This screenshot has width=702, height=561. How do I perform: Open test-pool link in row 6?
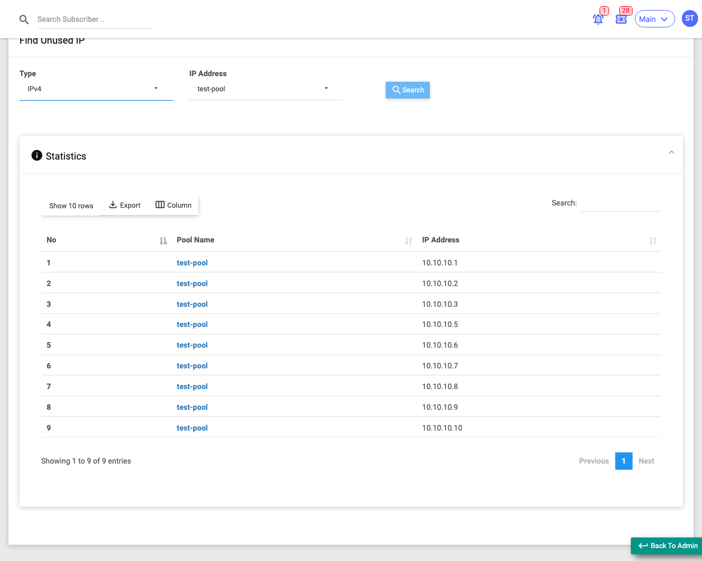click(192, 366)
